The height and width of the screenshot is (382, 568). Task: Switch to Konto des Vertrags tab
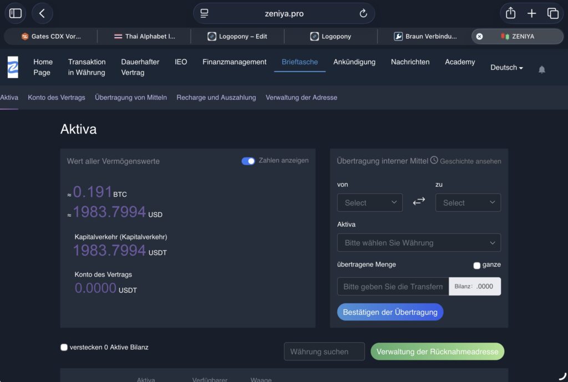(x=57, y=98)
